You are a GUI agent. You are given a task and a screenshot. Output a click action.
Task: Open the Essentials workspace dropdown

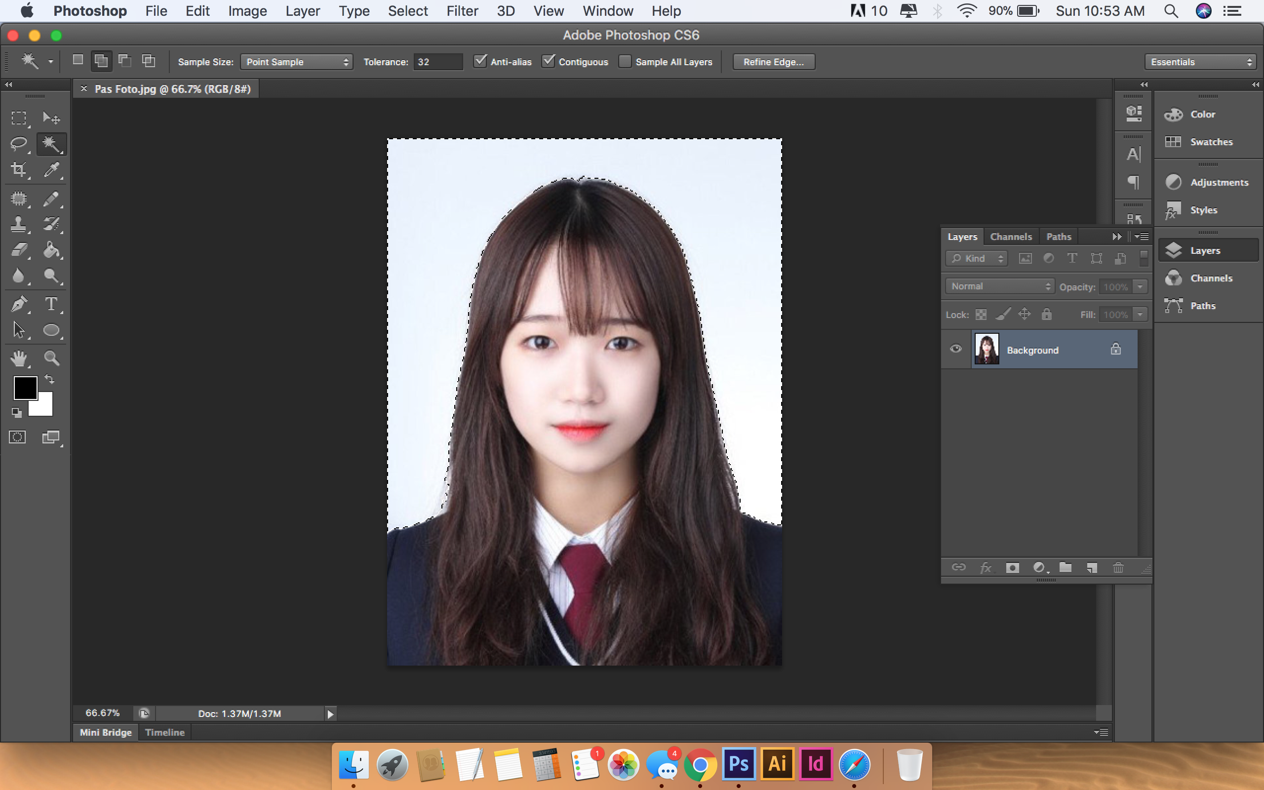(x=1200, y=62)
